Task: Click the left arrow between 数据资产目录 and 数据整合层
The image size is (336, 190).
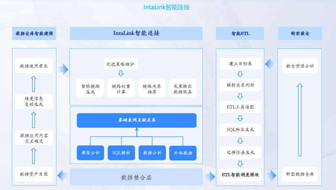Action: tap(63, 175)
